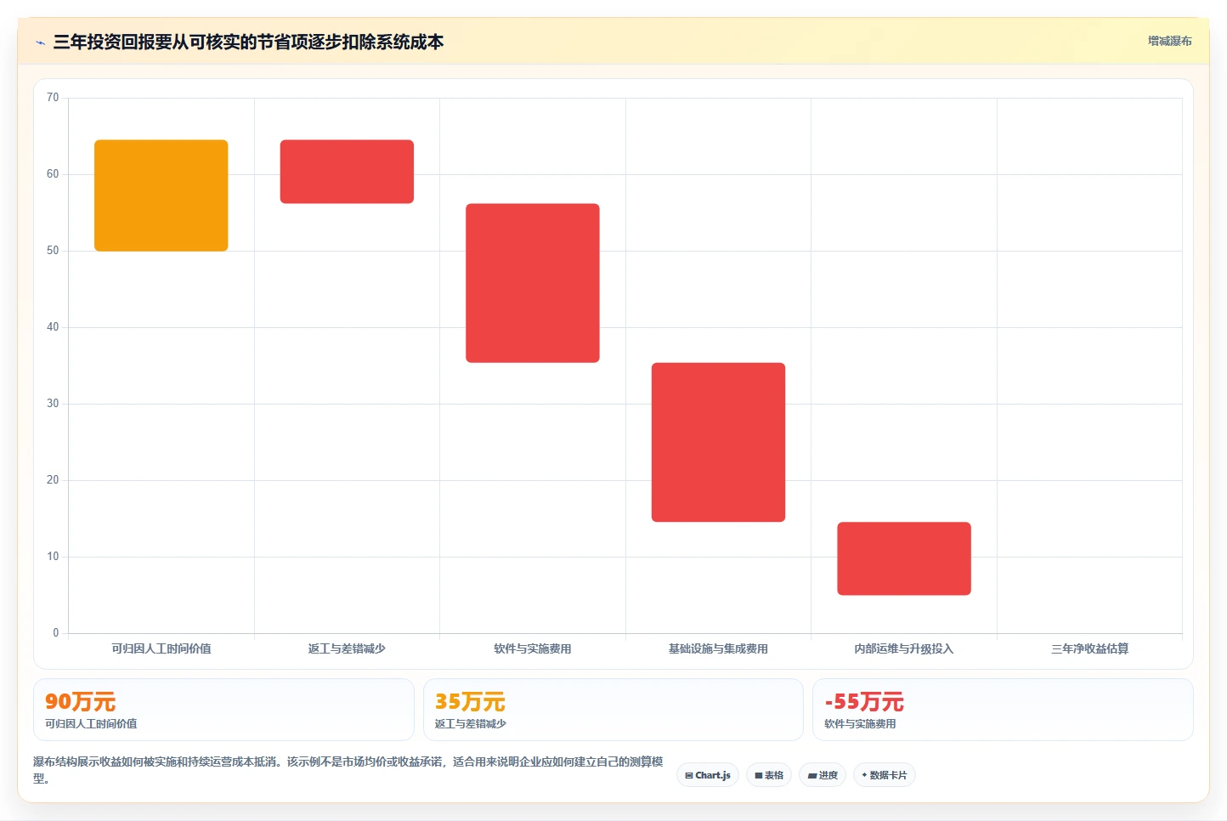Click x-axis label 内部运维与升级投入

pyautogui.click(x=904, y=648)
